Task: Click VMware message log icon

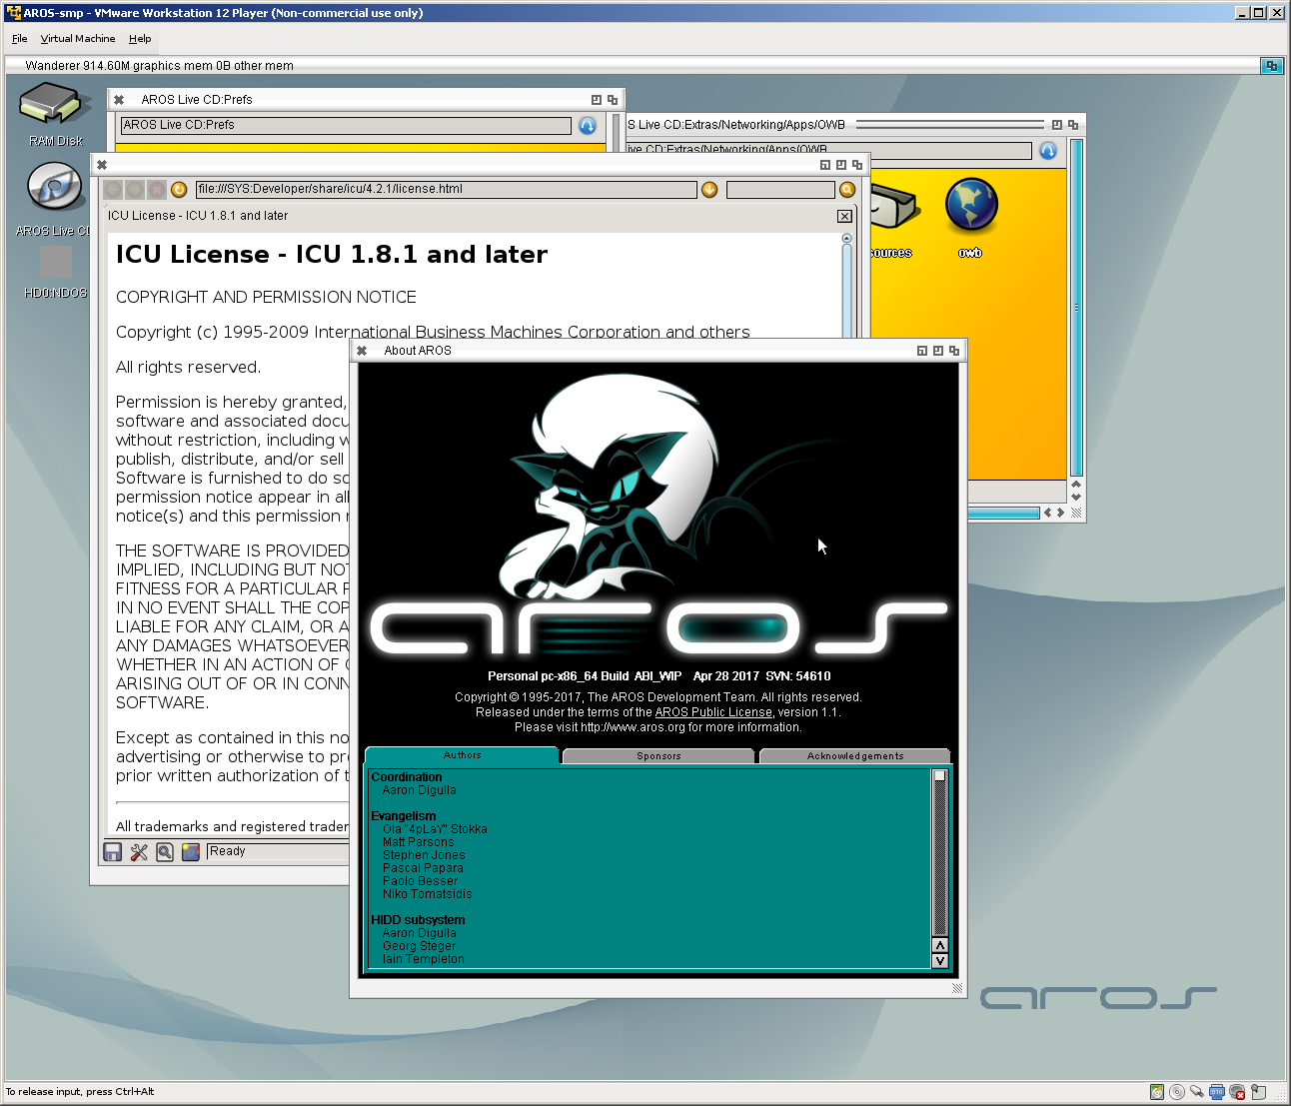Action: point(1259,1092)
